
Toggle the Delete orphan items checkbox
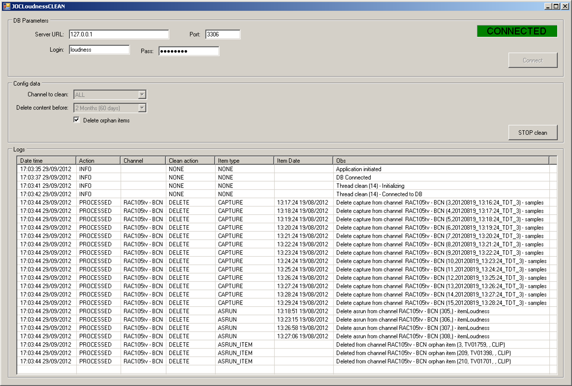coord(77,120)
